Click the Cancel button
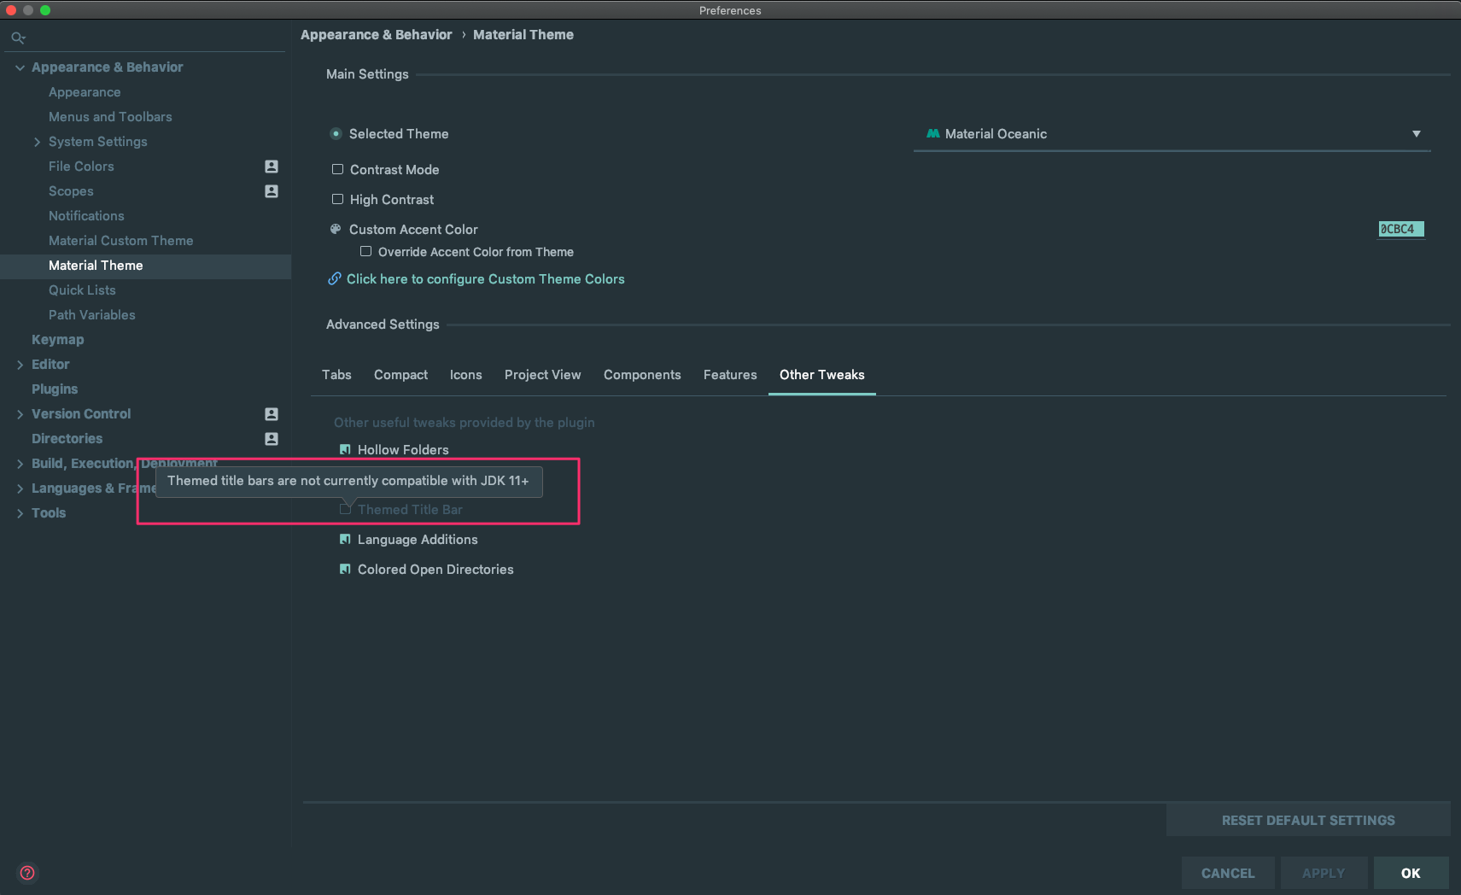This screenshot has height=895, width=1461. (x=1228, y=873)
